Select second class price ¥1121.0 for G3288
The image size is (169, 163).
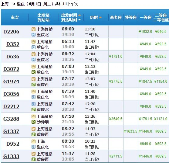click(161, 119)
